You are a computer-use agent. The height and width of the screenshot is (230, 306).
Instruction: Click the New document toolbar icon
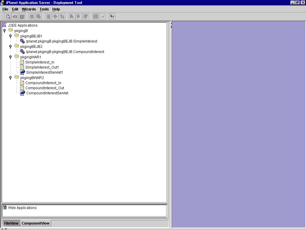(x=8, y=17)
